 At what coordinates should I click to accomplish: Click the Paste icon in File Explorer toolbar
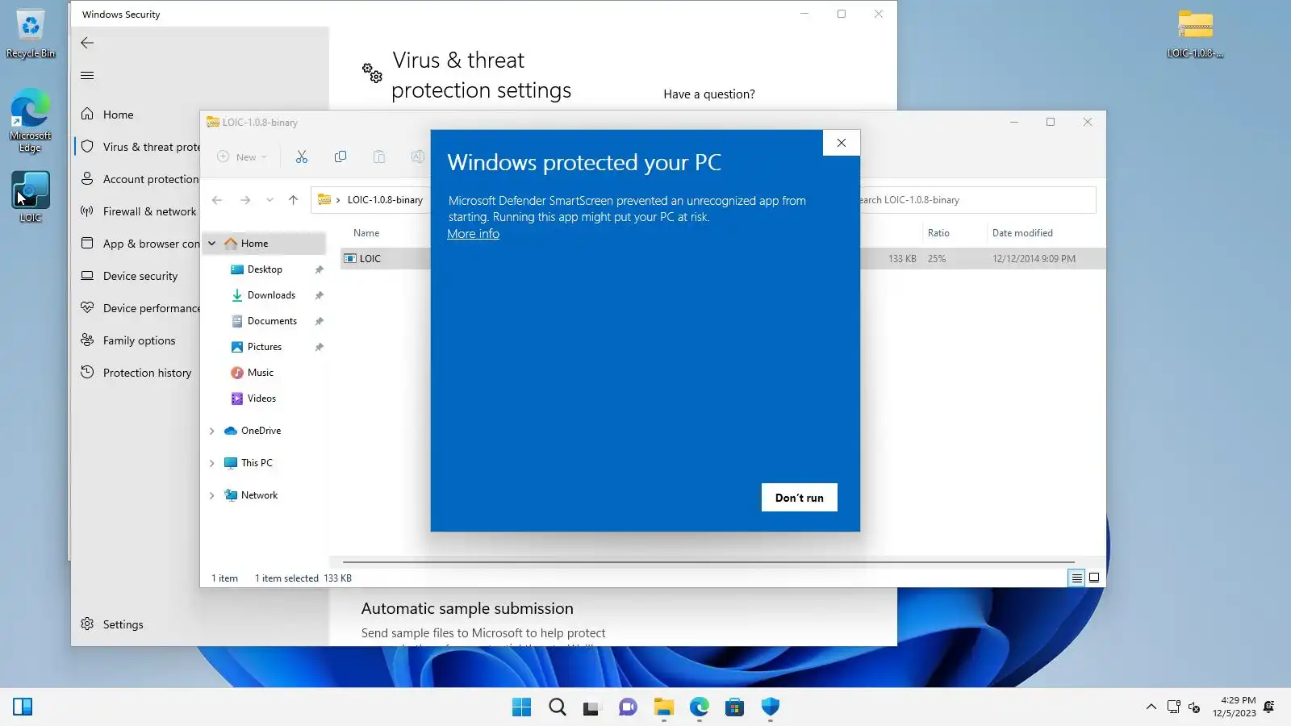[379, 156]
